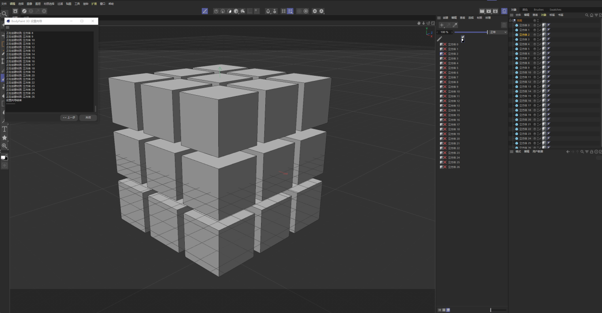The width and height of the screenshot is (602, 313).
Task: Toggle the visibility dots of 立方体 0
Action: pyautogui.click(x=538, y=25)
